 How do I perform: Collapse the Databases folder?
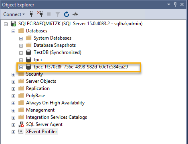point(13,31)
